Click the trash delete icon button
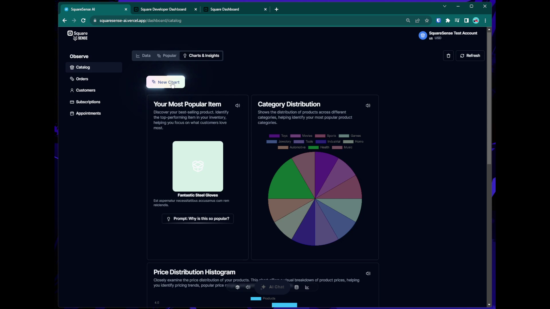The image size is (550, 309). (x=448, y=56)
